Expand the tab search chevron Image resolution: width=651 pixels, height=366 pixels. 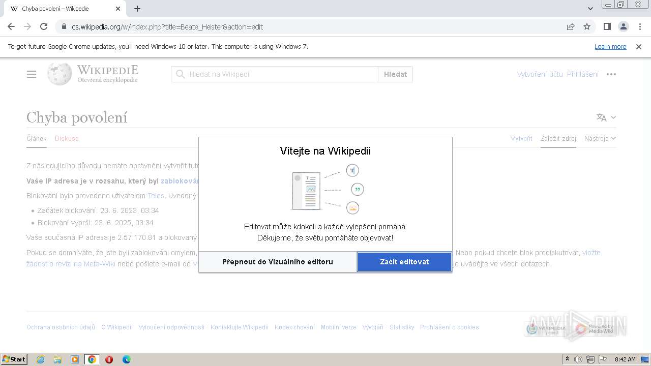point(590,9)
